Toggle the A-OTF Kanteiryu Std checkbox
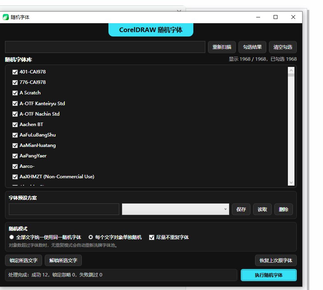 click(x=15, y=103)
